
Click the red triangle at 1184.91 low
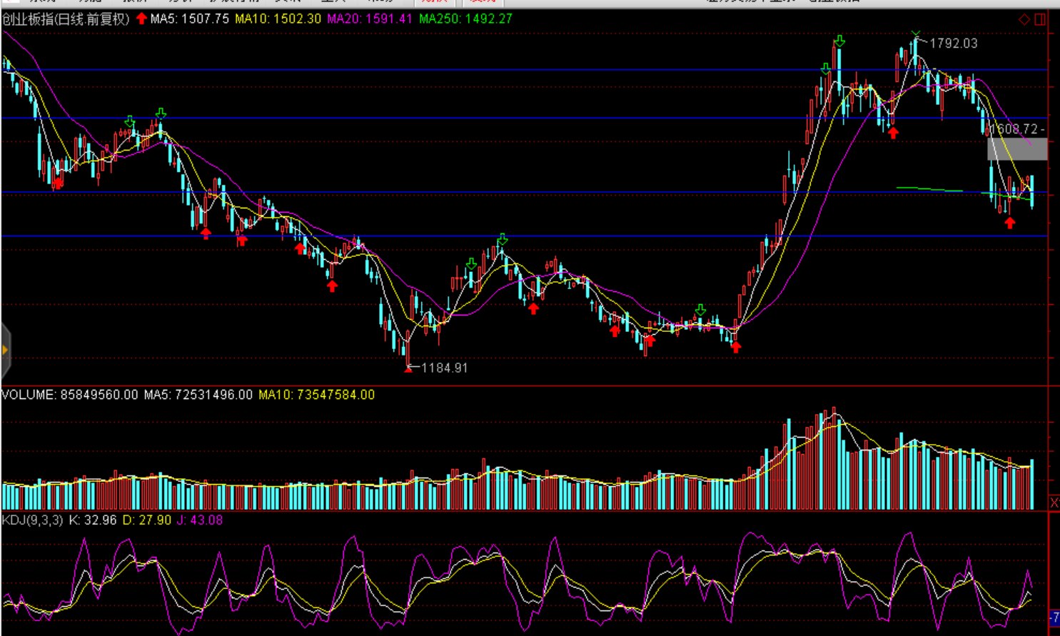point(408,368)
